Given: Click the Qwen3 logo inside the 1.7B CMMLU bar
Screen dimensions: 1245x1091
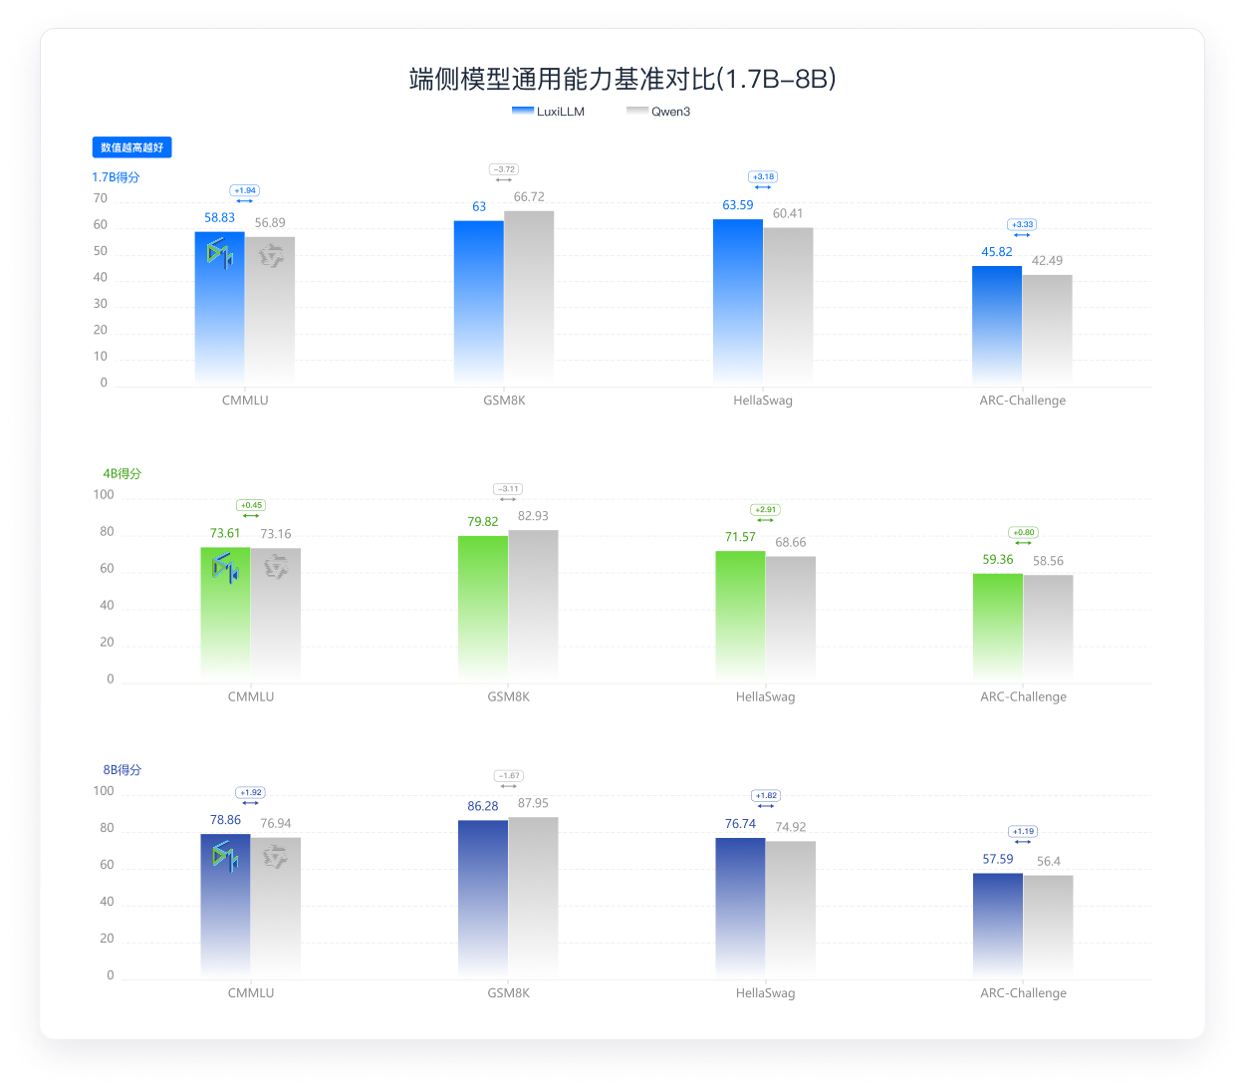Looking at the screenshot, I should (x=270, y=256).
